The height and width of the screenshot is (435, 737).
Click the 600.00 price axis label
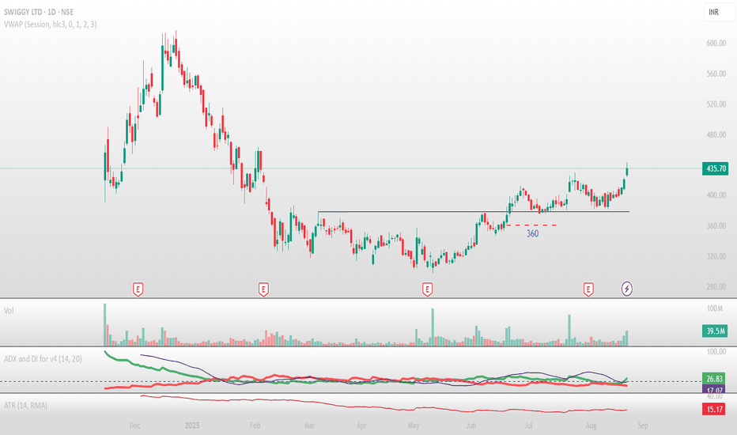716,43
